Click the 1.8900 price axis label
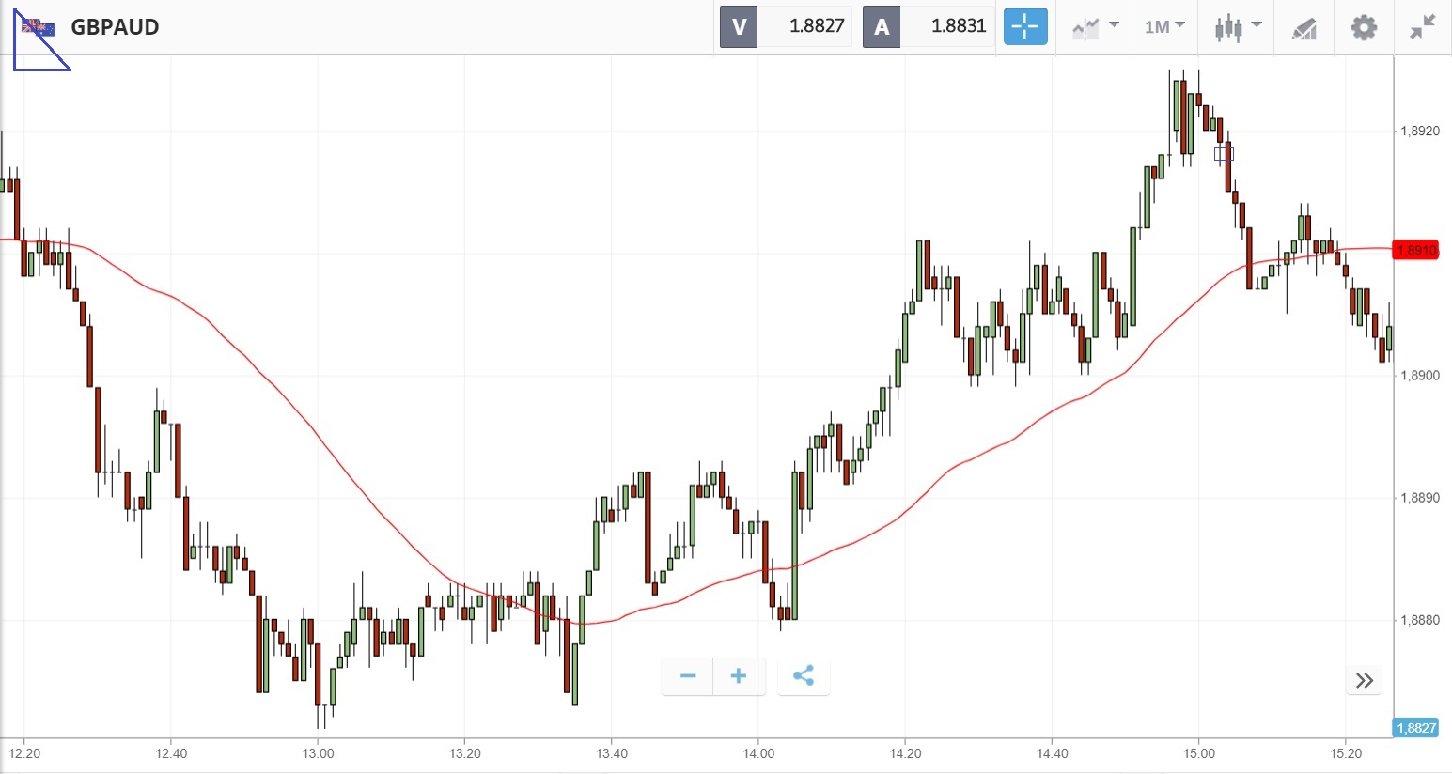The height and width of the screenshot is (774, 1452). (x=1419, y=376)
